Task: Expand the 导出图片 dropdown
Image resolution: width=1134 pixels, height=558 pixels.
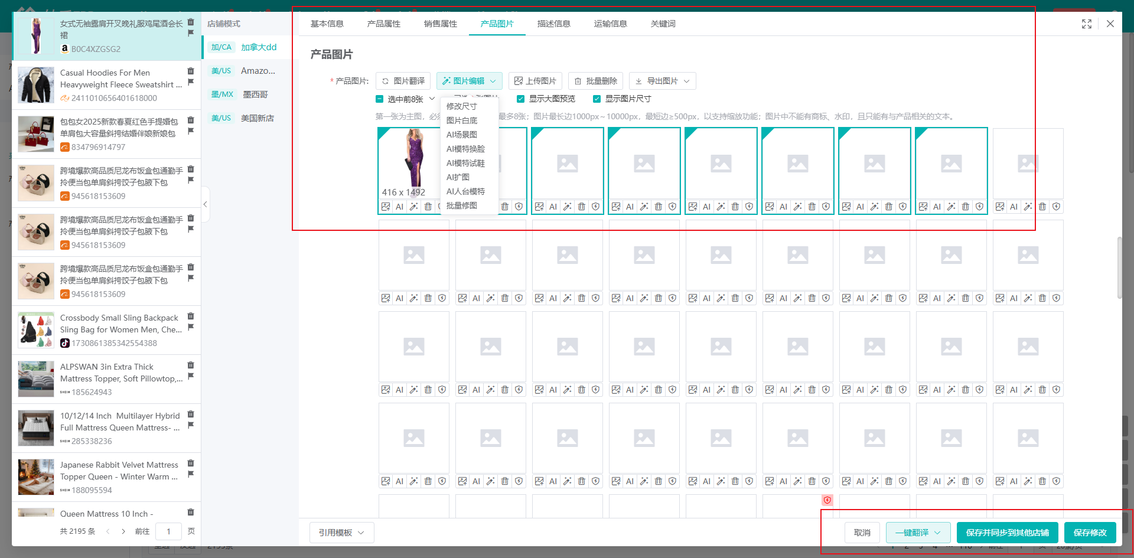Action: 662,81
